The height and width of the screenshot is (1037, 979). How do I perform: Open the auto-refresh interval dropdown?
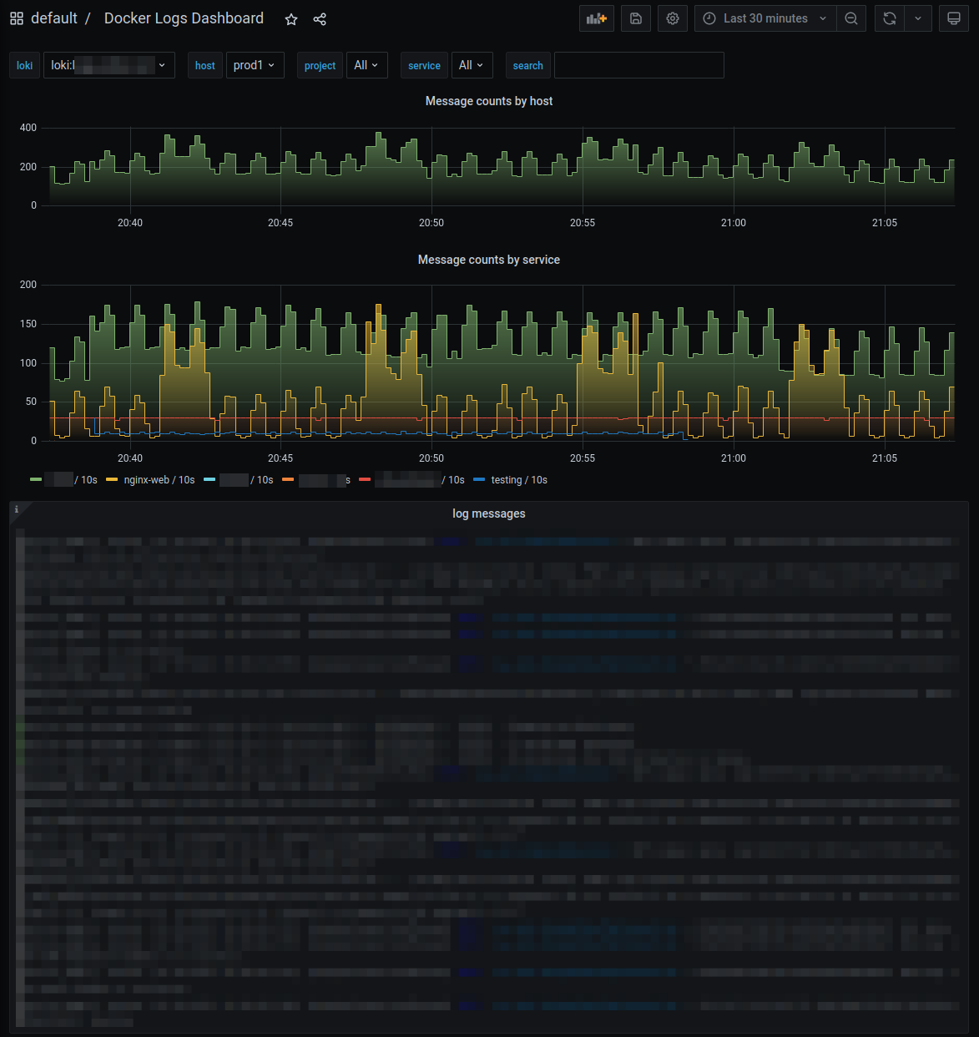[918, 18]
